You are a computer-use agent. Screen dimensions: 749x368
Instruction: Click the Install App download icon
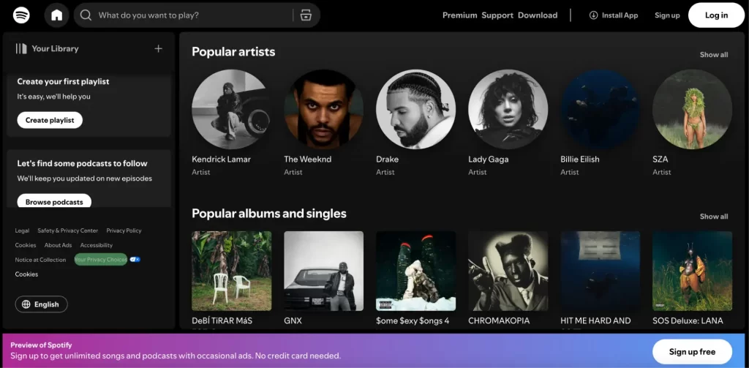593,15
